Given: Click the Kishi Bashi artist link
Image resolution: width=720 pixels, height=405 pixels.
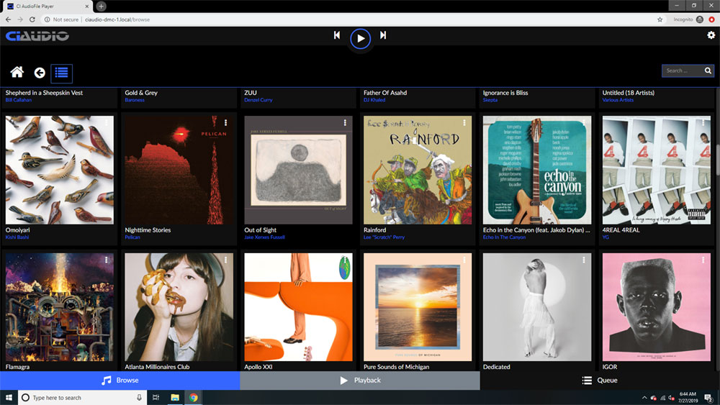Looking at the screenshot, I should point(17,237).
